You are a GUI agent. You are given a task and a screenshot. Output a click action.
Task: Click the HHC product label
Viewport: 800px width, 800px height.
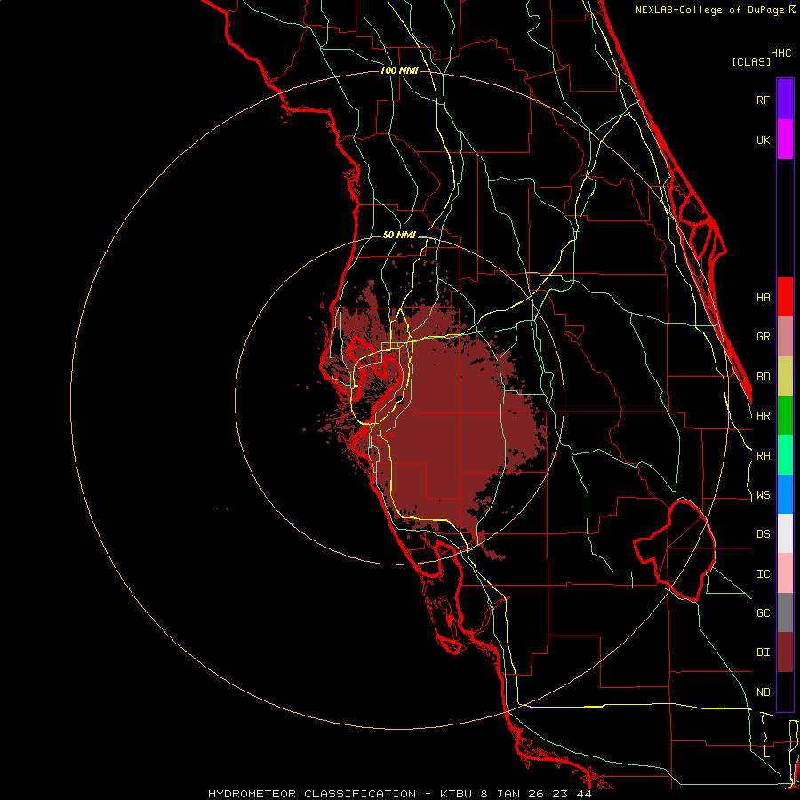pos(780,53)
